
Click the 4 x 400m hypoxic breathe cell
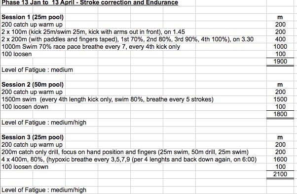(129, 160)
